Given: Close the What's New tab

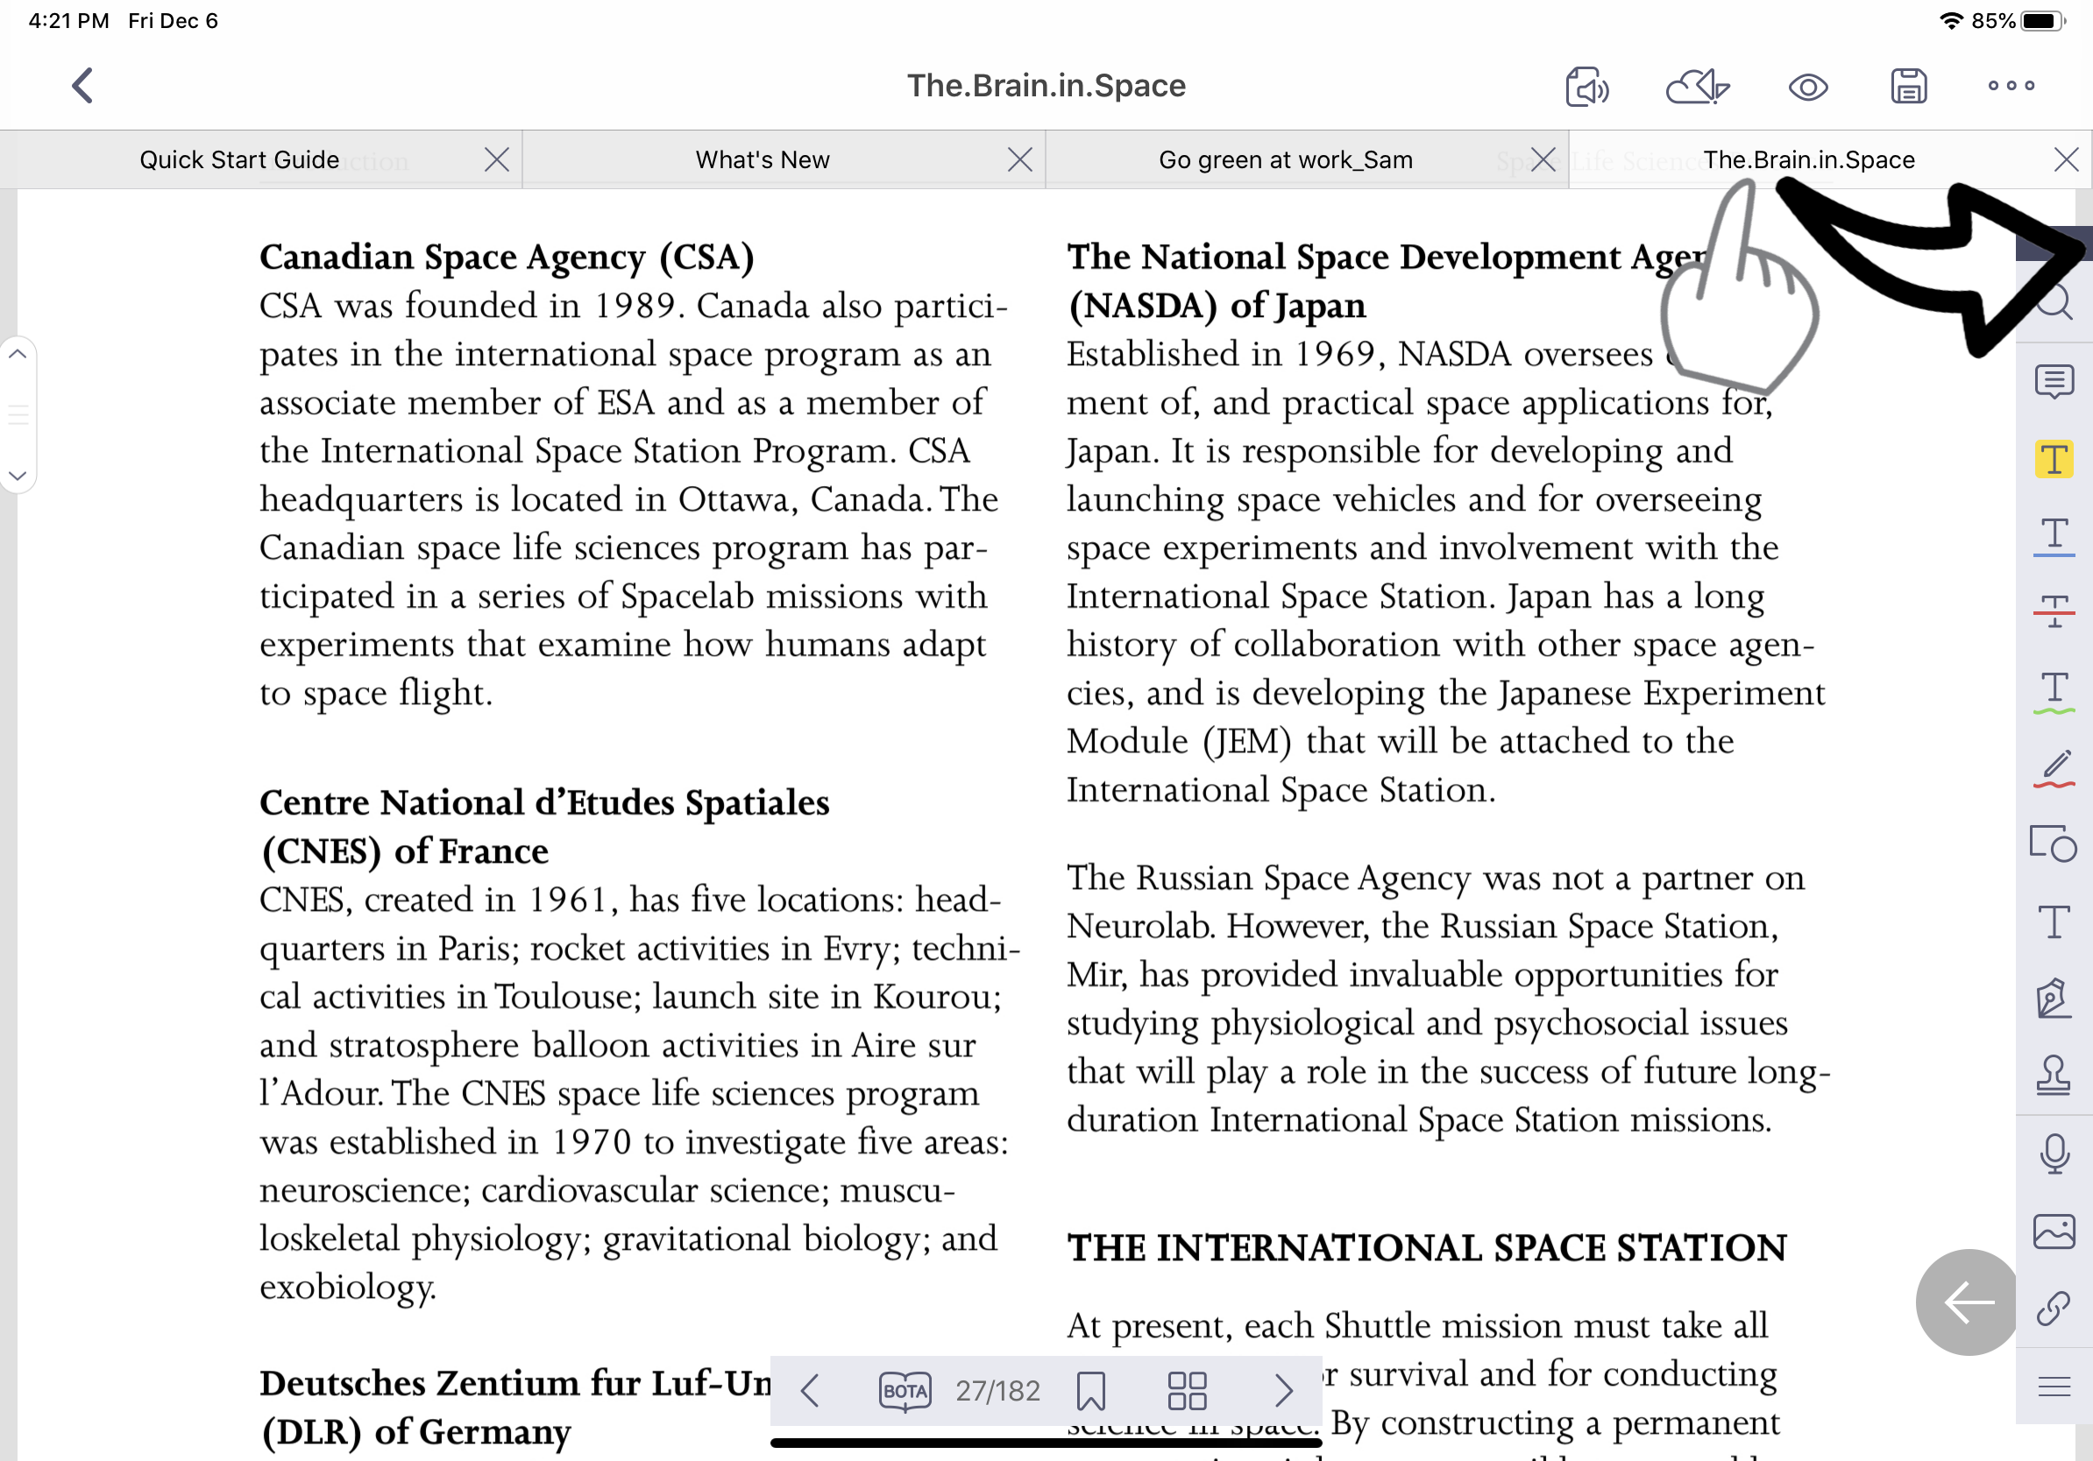Looking at the screenshot, I should pyautogui.click(x=1020, y=159).
